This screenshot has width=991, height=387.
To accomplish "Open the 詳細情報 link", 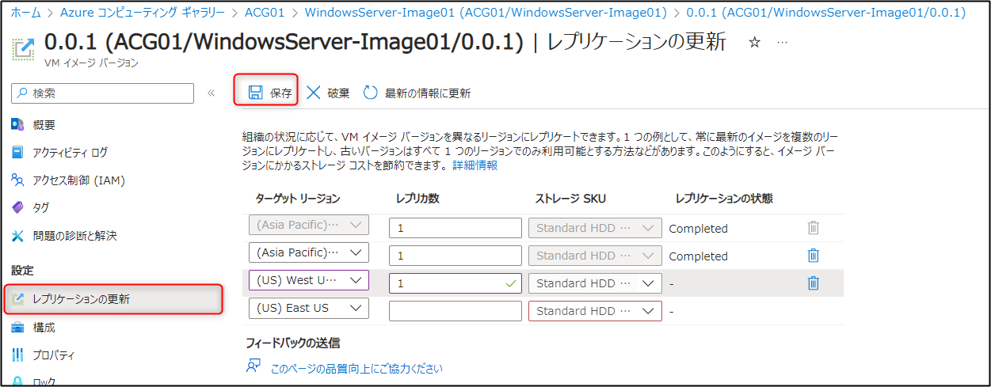I will 475,165.
